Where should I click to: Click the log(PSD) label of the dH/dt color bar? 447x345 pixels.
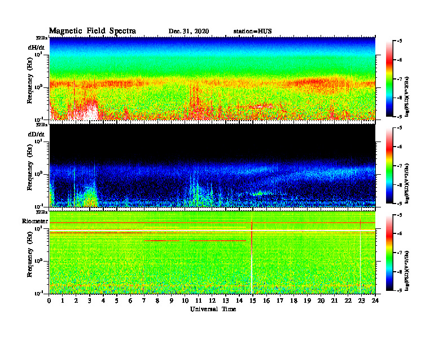[407, 96]
